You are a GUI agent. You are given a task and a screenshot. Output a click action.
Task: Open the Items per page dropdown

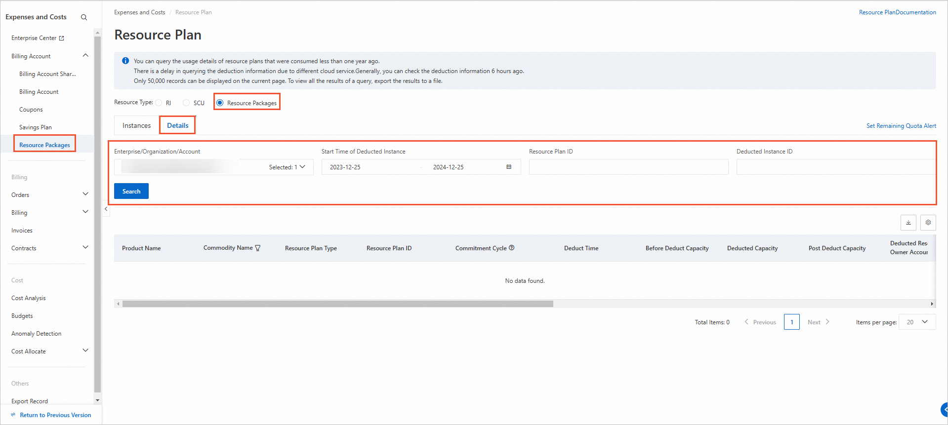coord(917,322)
